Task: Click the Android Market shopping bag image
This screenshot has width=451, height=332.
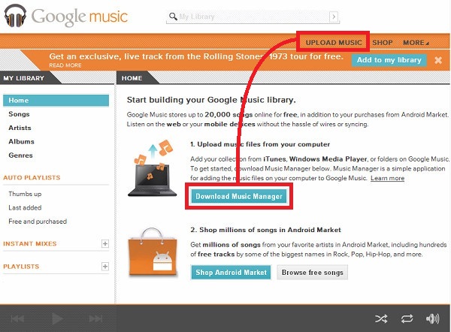Action: tap(153, 252)
